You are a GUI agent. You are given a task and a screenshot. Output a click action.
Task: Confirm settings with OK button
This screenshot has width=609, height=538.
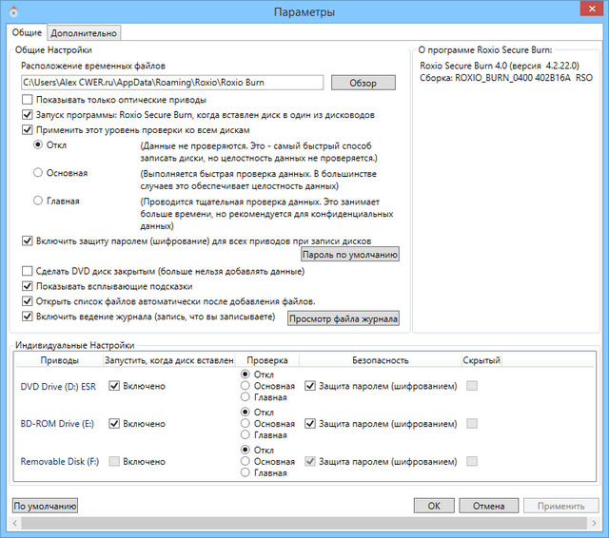coord(434,506)
